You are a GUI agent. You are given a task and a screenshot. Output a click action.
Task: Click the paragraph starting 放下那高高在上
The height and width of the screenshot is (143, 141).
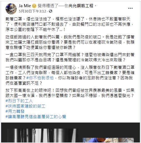point(70,93)
